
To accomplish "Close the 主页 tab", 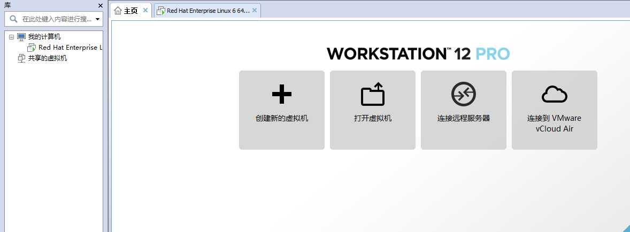I will 145,11.
